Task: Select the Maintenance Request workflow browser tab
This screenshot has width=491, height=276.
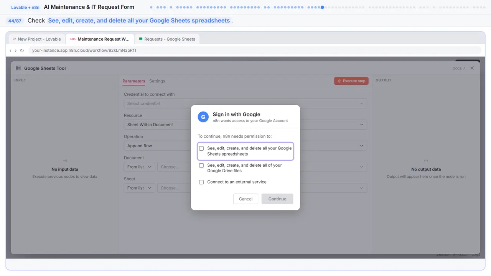Action: pos(100,39)
